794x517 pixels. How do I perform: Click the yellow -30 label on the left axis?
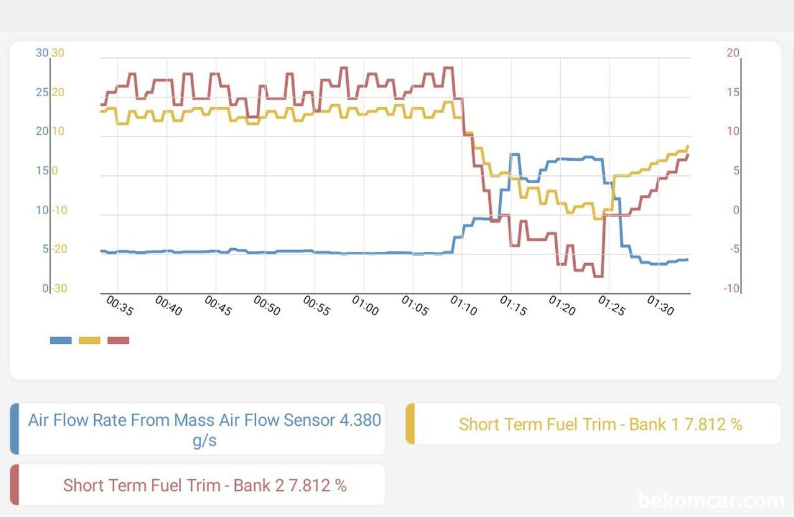[58, 289]
